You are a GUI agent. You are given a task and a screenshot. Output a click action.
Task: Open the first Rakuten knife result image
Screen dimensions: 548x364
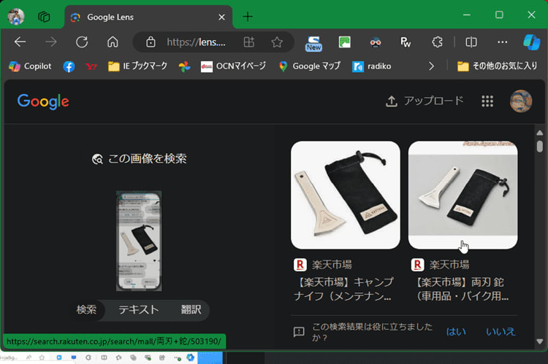point(345,195)
